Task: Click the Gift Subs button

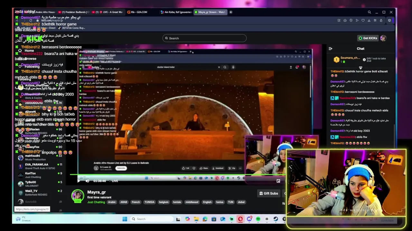Action: click(x=268, y=193)
